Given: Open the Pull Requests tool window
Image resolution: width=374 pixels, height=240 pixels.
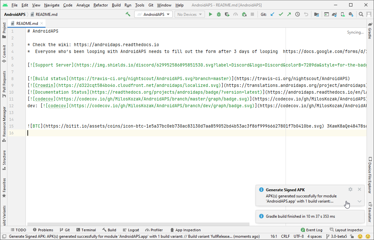Looking at the screenshot, I should pos(4,84).
